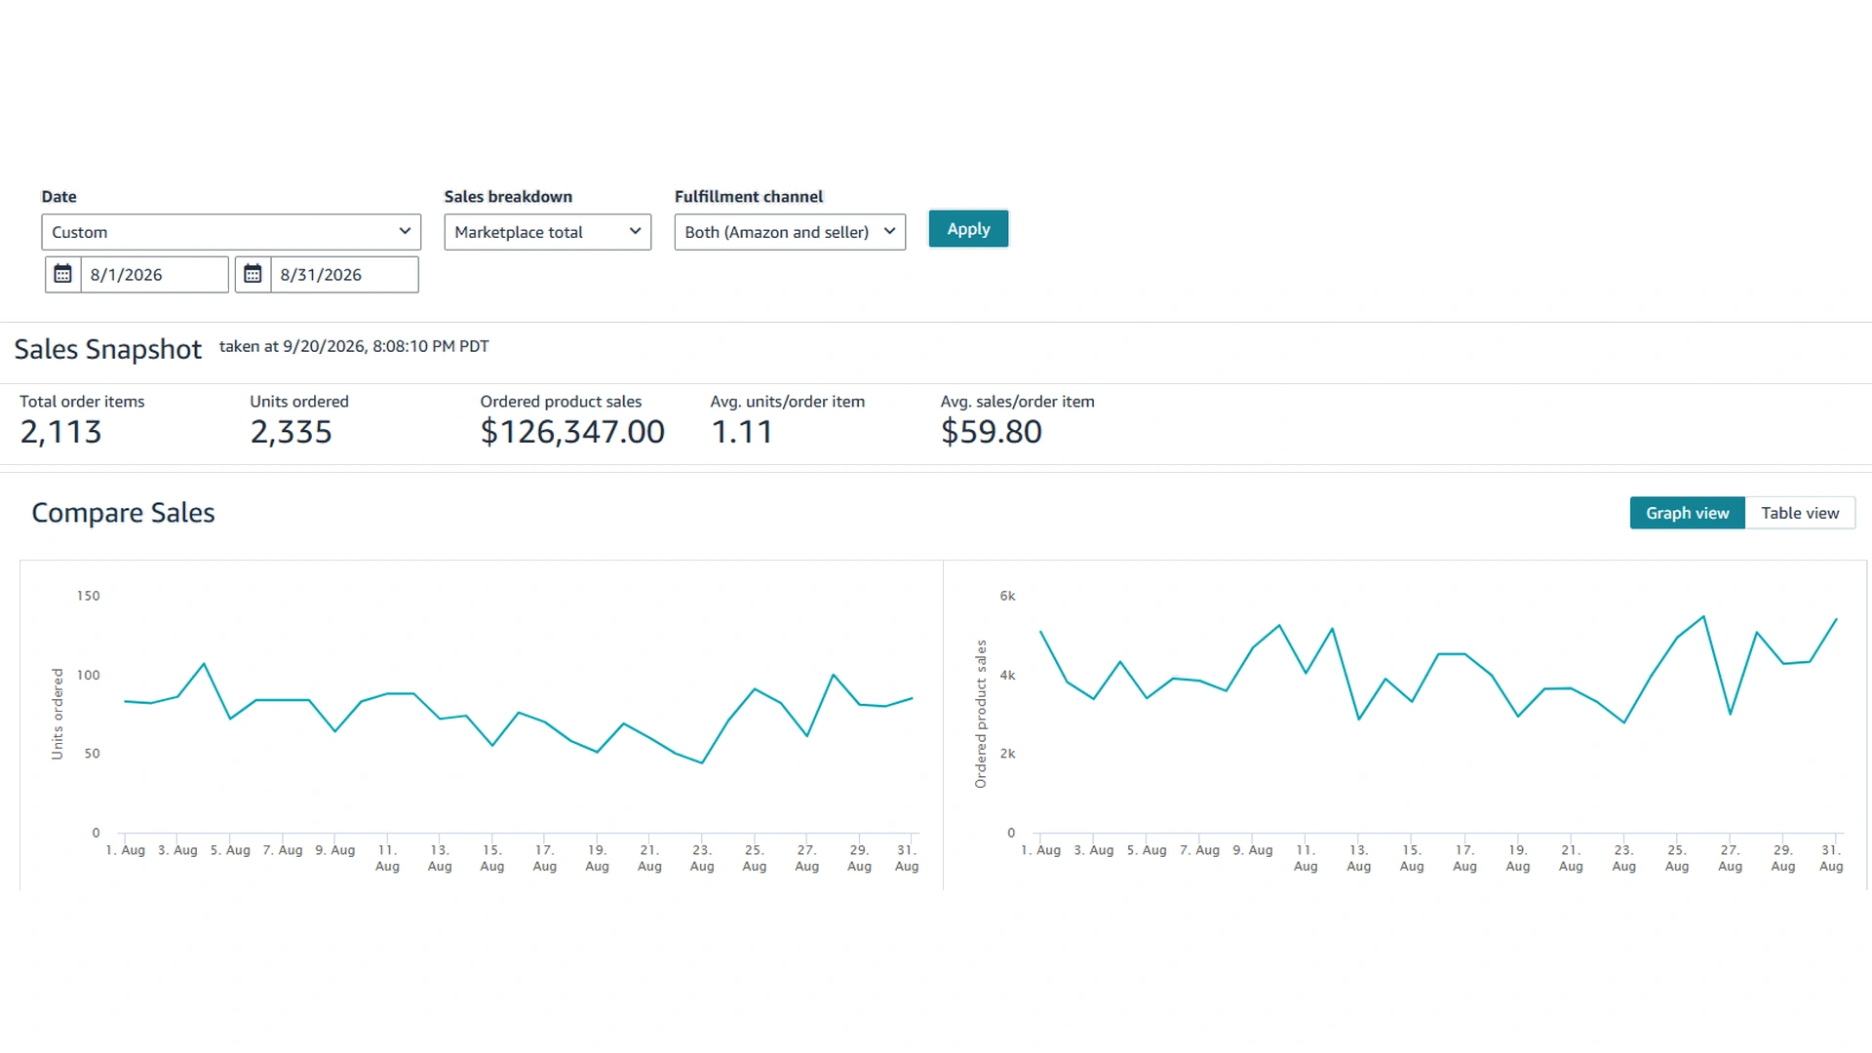
Task: Click the 6k label on sales chart
Action: [x=1008, y=596]
